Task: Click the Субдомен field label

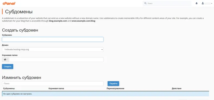Action: [x=7, y=35]
